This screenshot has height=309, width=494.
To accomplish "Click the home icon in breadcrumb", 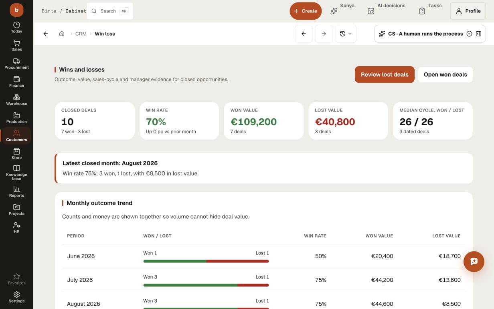I will pyautogui.click(x=62, y=34).
